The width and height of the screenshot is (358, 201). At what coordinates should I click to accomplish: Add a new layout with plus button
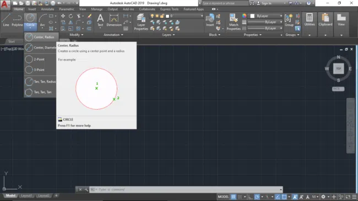[x=56, y=195]
